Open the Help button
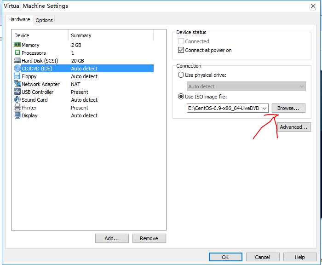 300,257
